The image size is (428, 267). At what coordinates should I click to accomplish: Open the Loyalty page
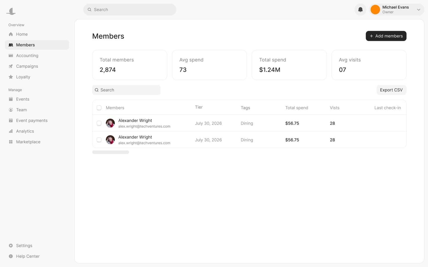click(x=37, y=77)
